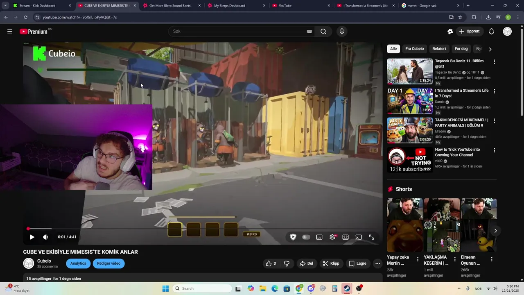
Task: Mute the video volume
Action: (x=45, y=237)
